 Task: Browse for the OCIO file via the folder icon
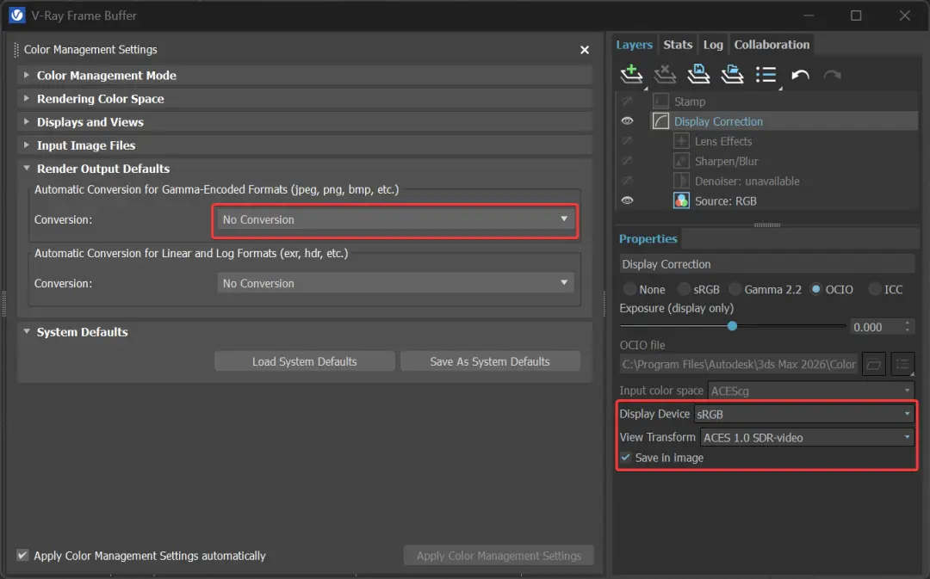pos(874,365)
